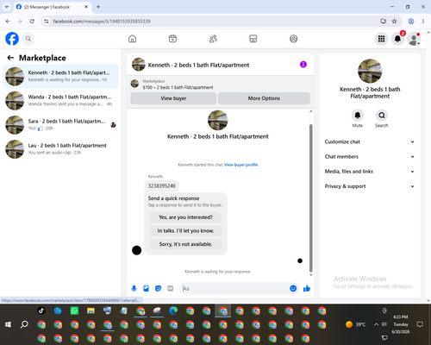Select the Messenger | Facebook tab
Screen dimensions: 431x345
53,7
